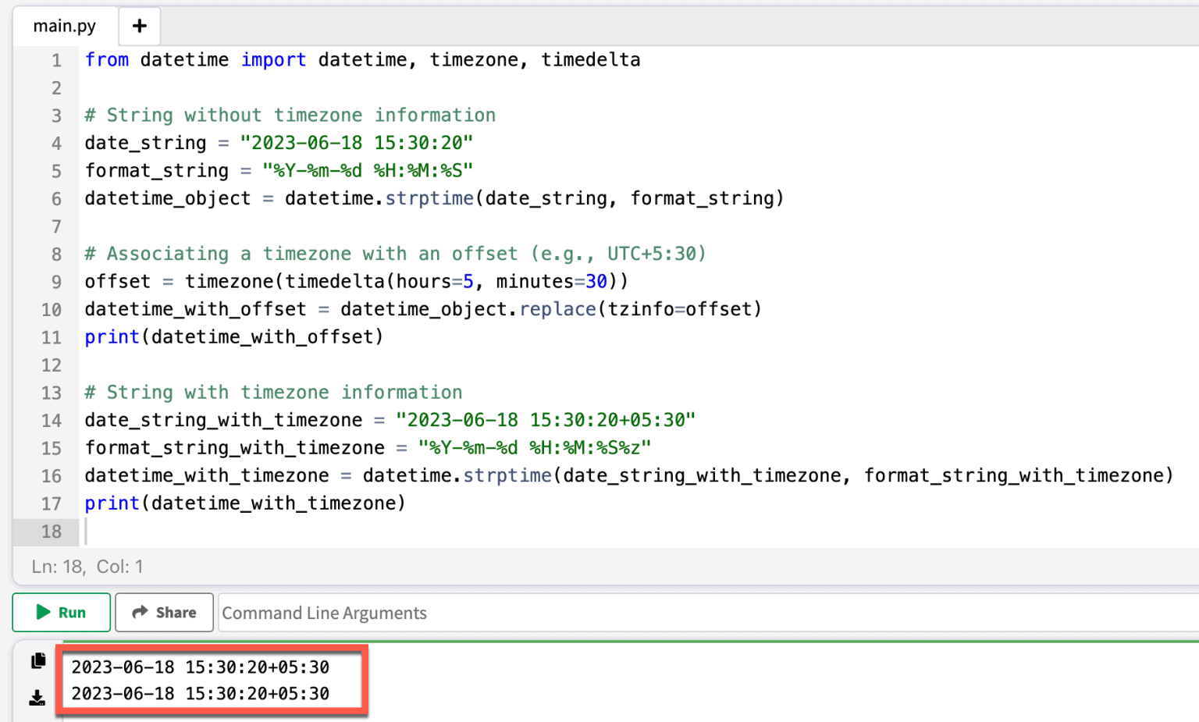Copy the program output

coord(37,660)
